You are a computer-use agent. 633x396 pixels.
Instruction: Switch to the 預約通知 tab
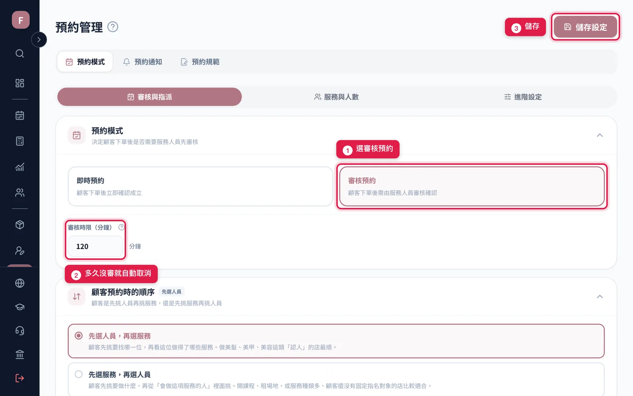click(142, 62)
